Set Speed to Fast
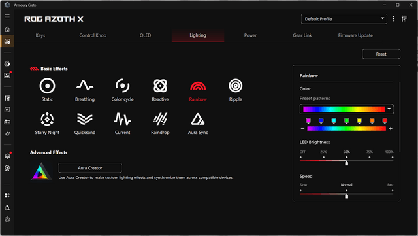Image resolution: width=418 pixels, height=236 pixels. point(393,190)
